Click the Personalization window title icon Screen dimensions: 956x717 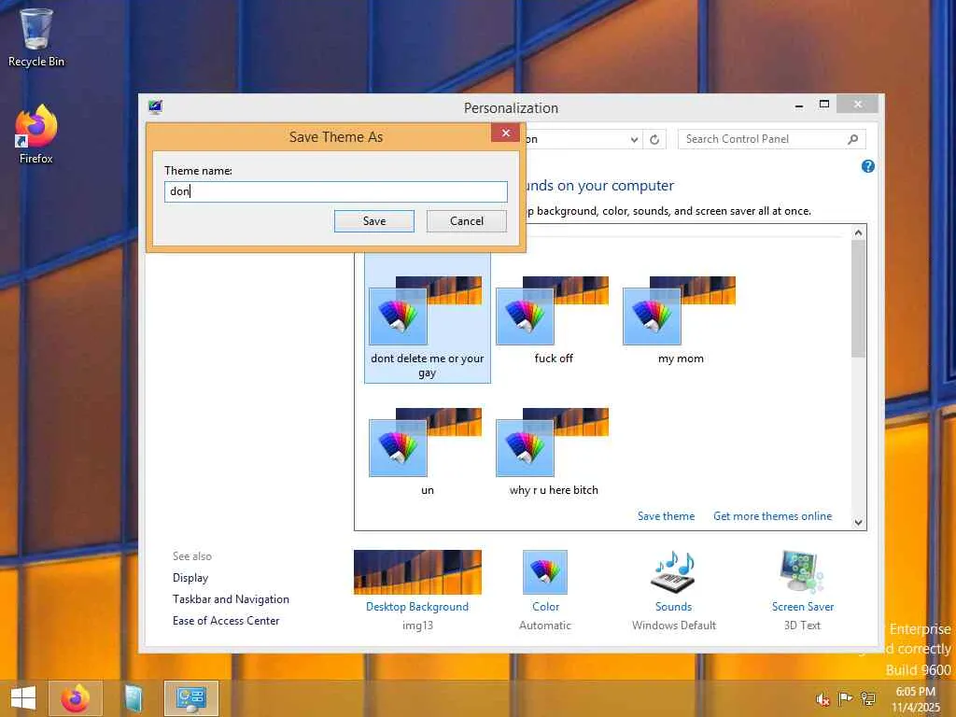coord(156,107)
